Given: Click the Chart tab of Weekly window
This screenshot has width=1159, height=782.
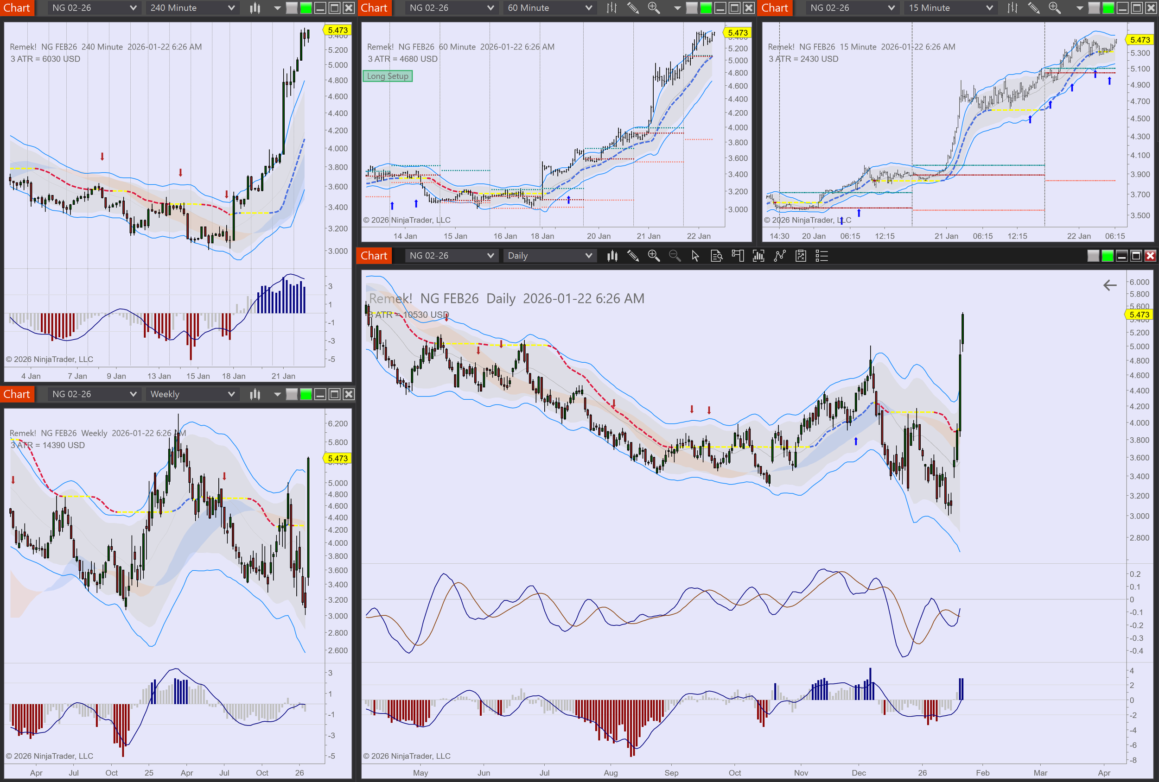Looking at the screenshot, I should pos(17,394).
